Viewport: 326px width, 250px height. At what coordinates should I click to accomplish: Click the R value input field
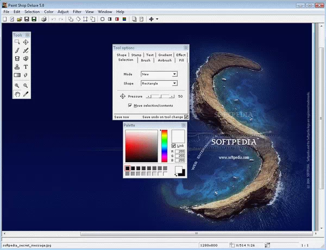pos(181,152)
